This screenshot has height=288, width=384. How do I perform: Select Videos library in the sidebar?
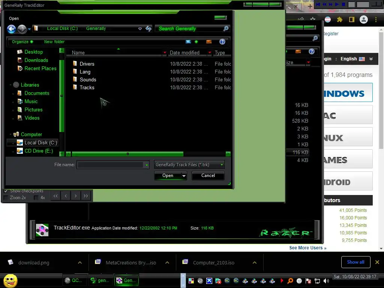[32, 118]
